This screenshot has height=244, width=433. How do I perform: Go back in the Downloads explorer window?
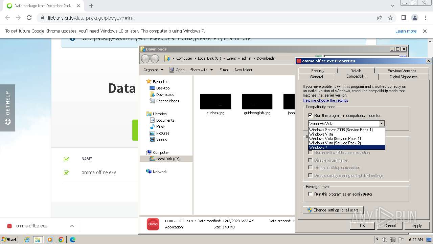(x=145, y=58)
